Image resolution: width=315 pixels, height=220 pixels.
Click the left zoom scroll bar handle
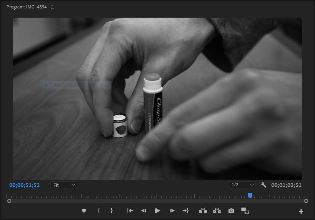(x=9, y=201)
